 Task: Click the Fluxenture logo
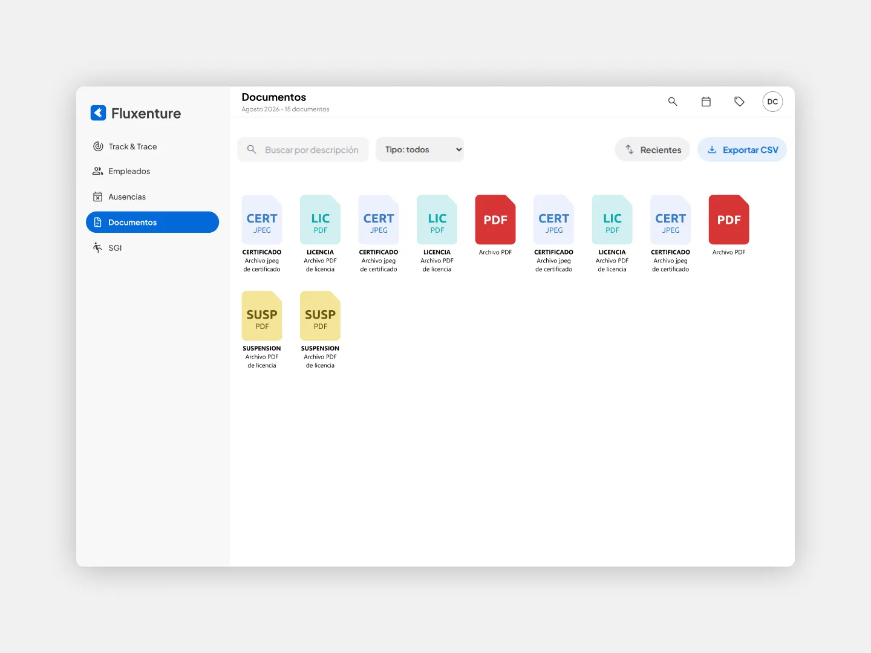[x=135, y=113]
